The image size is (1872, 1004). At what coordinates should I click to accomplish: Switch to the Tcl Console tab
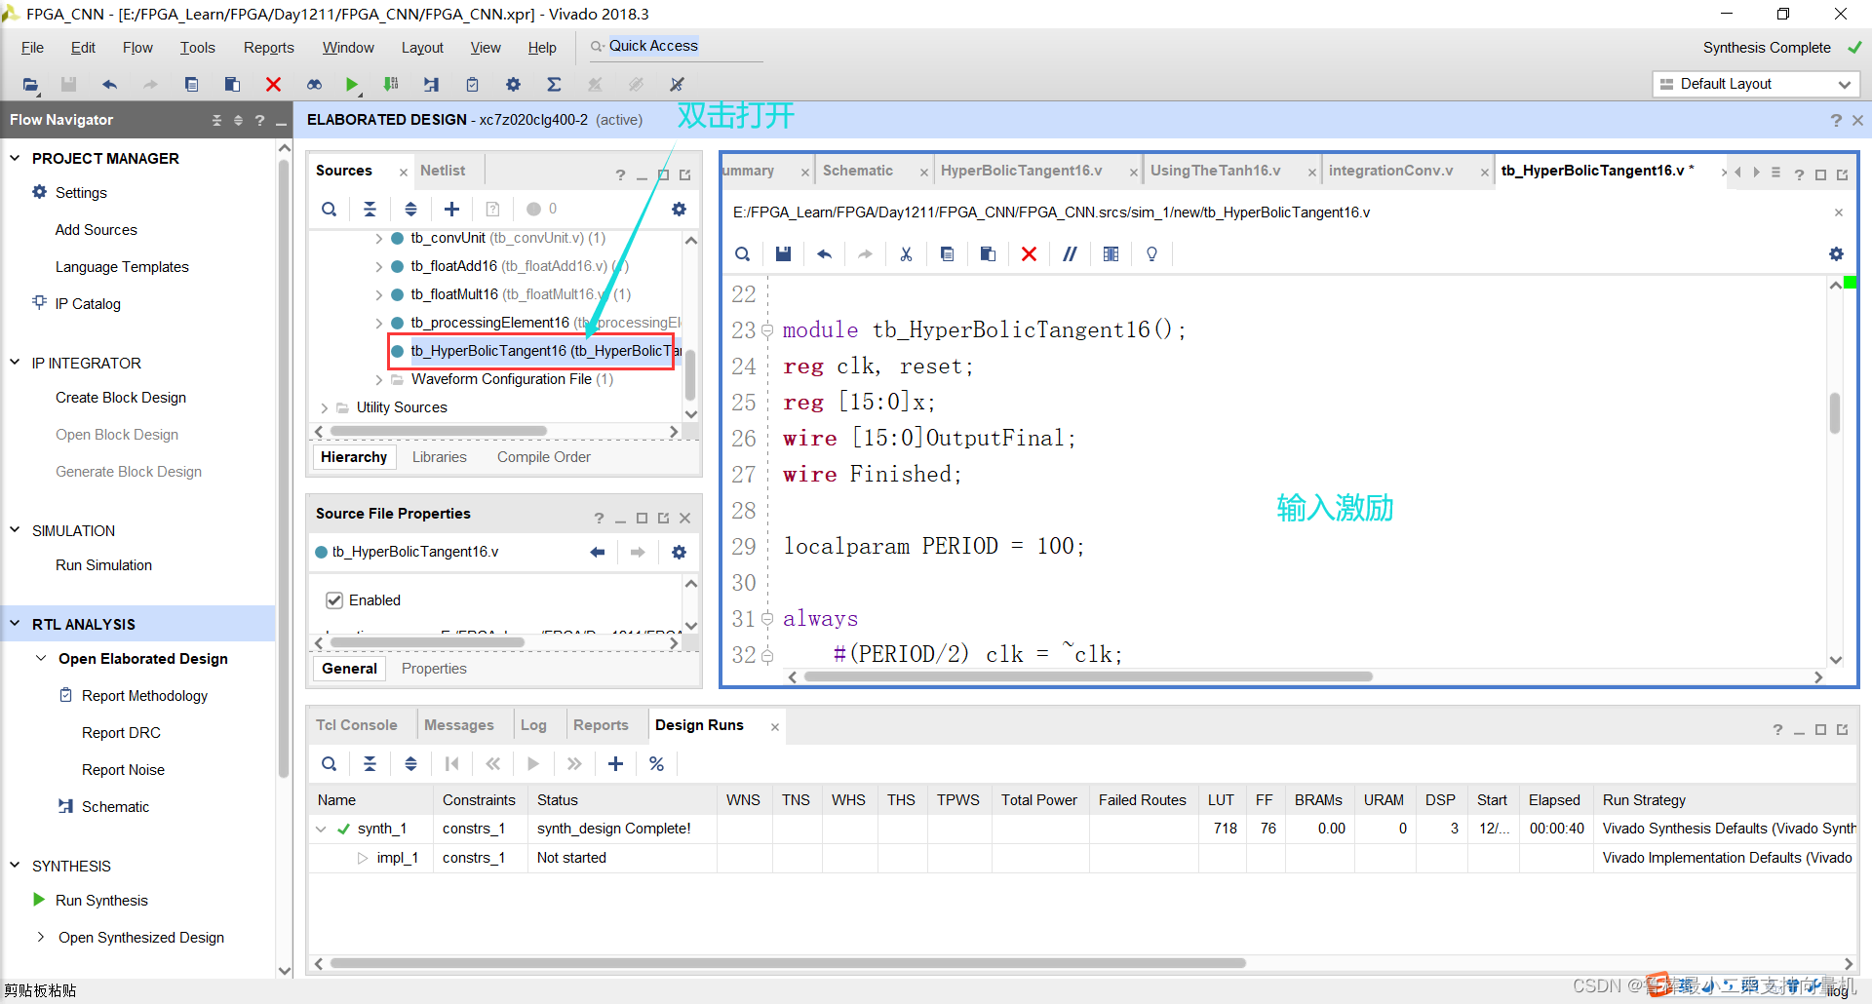click(x=356, y=725)
